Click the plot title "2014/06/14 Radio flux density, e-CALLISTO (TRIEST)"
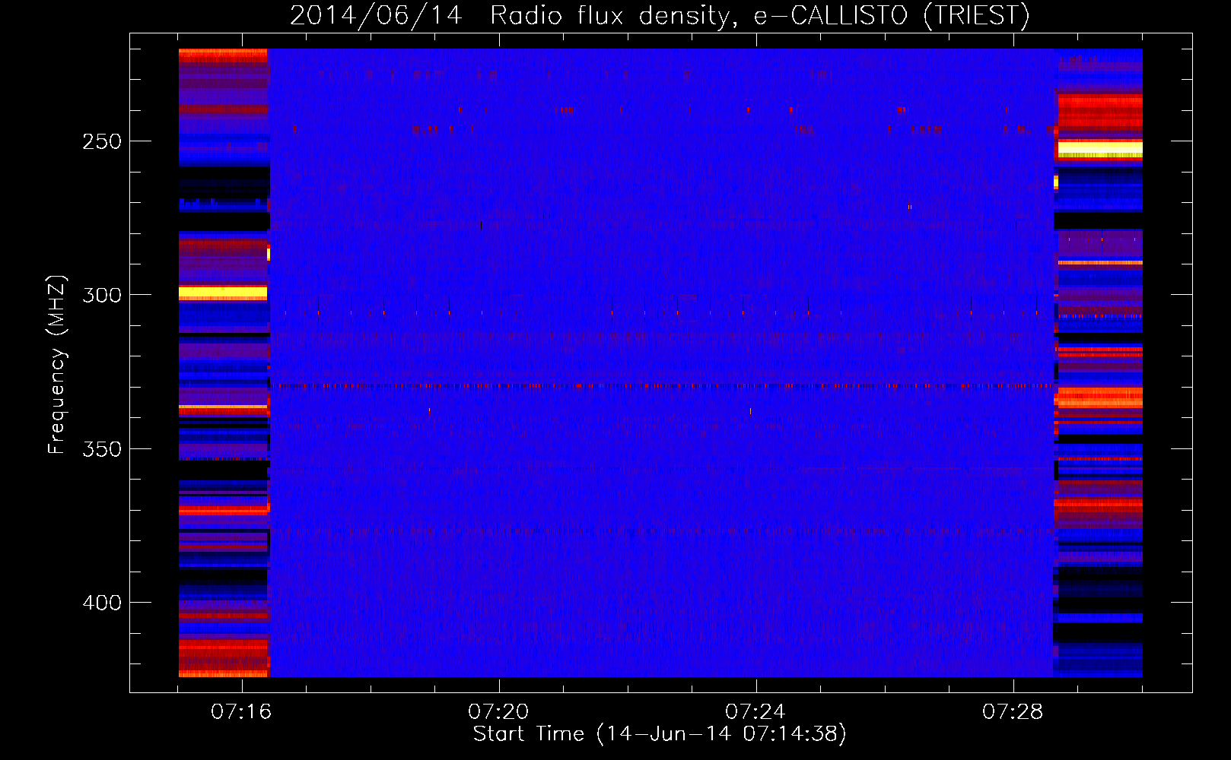1231x760 pixels. [660, 15]
